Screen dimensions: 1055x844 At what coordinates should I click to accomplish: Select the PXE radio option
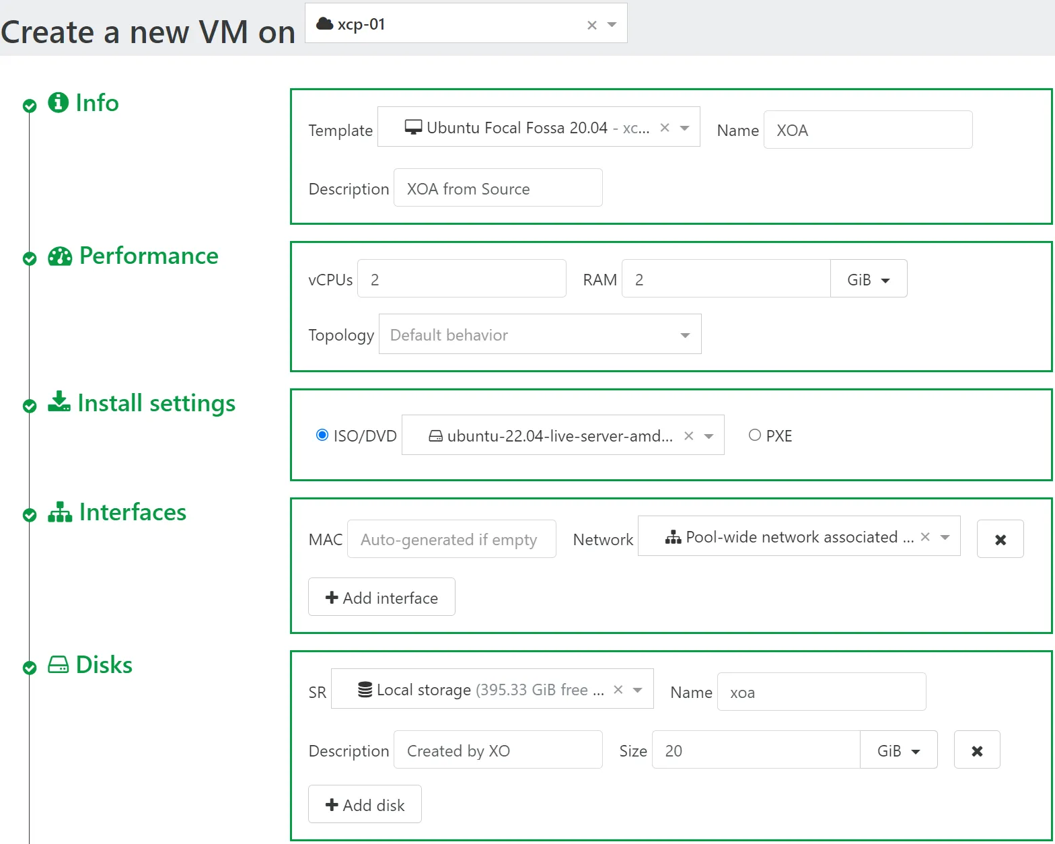(x=755, y=435)
